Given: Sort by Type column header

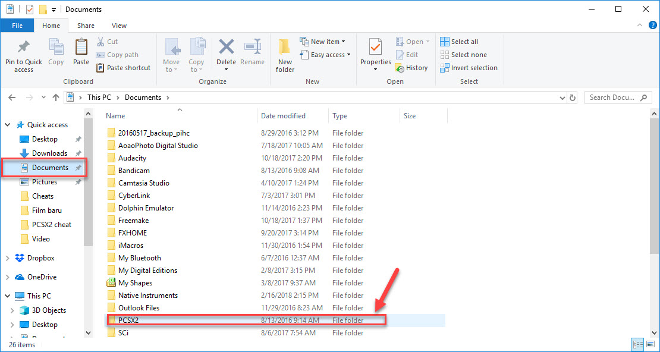Looking at the screenshot, I should (x=340, y=116).
